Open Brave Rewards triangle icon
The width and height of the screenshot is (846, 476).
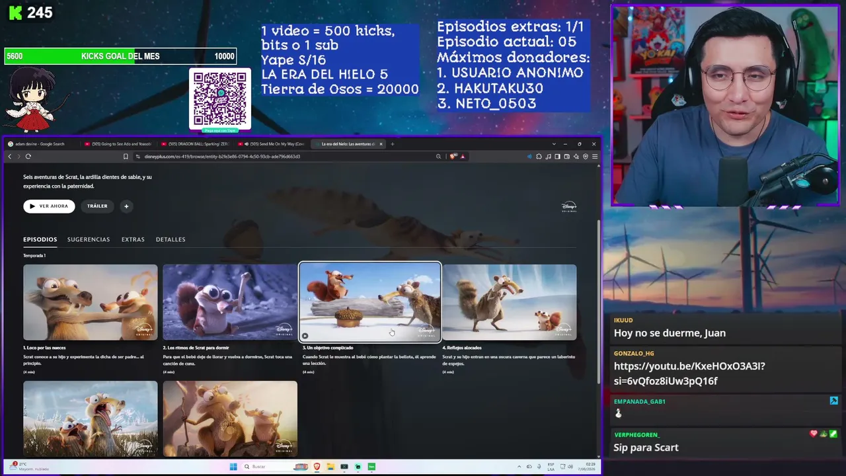pos(463,157)
